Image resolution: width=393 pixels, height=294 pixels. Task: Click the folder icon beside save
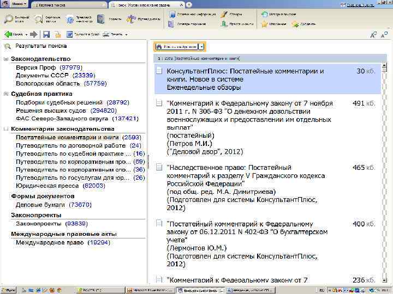(58, 34)
